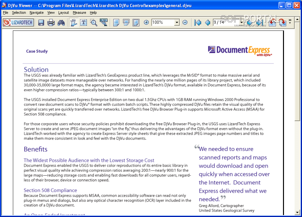Click the 'Benefits' heading
Image resolution: width=302 pixels, height=217 pixels.
coord(36,149)
